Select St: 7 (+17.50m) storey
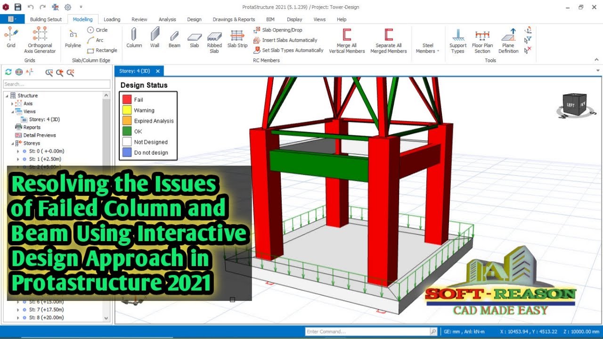The width and height of the screenshot is (603, 339). point(46,310)
